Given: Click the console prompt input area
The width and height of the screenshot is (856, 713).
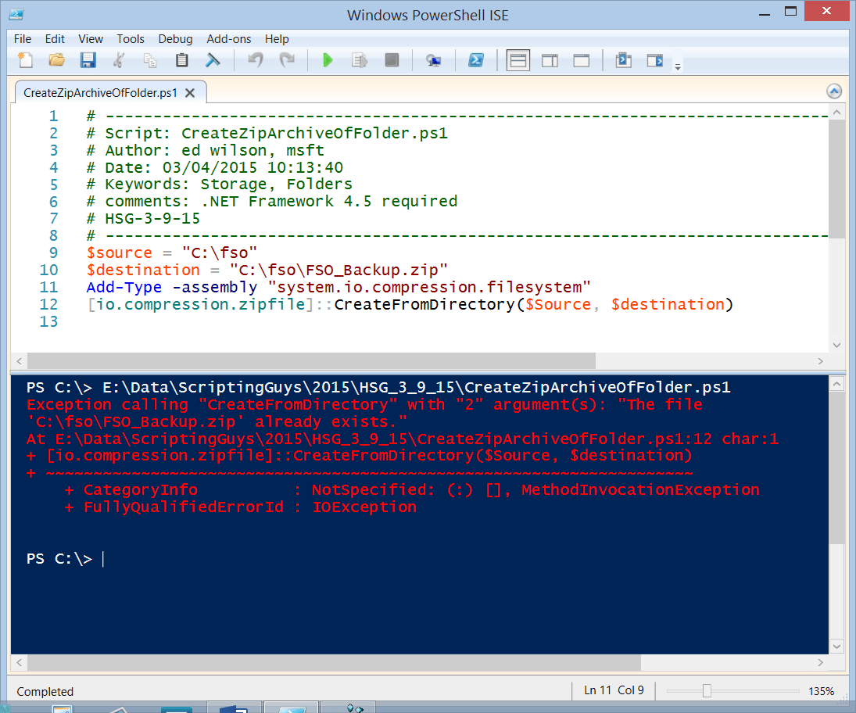Looking at the screenshot, I should click(x=102, y=559).
